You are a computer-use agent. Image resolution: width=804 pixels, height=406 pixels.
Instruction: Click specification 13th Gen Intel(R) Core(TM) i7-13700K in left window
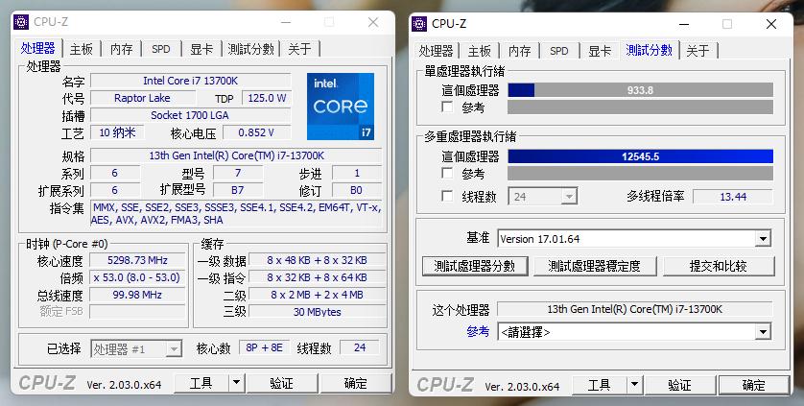coord(236,155)
